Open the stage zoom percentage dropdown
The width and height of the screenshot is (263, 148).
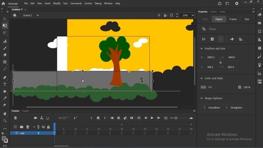tap(193, 15)
